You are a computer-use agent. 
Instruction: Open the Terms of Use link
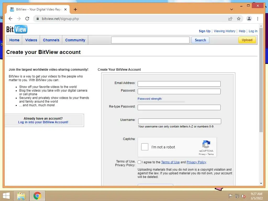coord(170,162)
